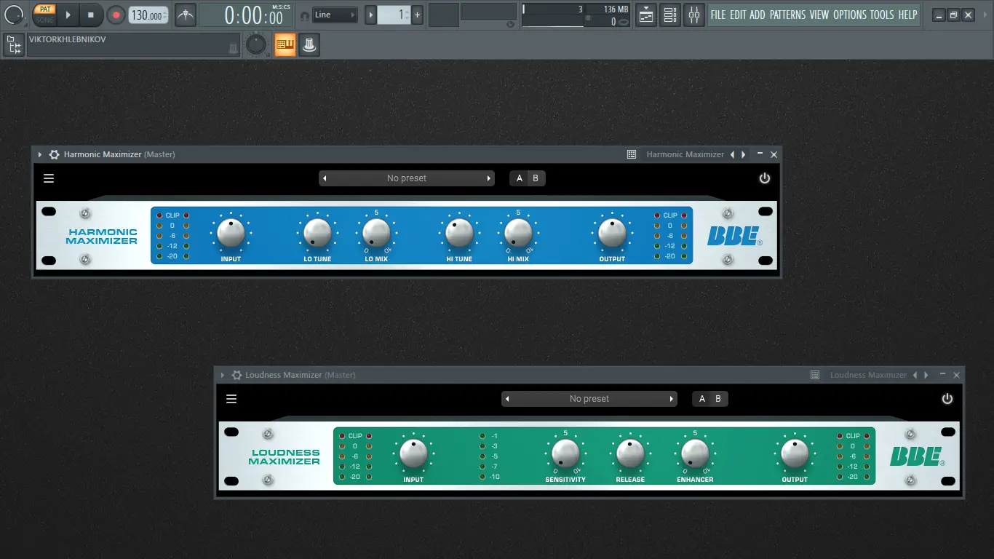Viewport: 994px width, 559px height.
Task: Open the Loudness Maximizer hamburger menu
Action: [x=231, y=398]
